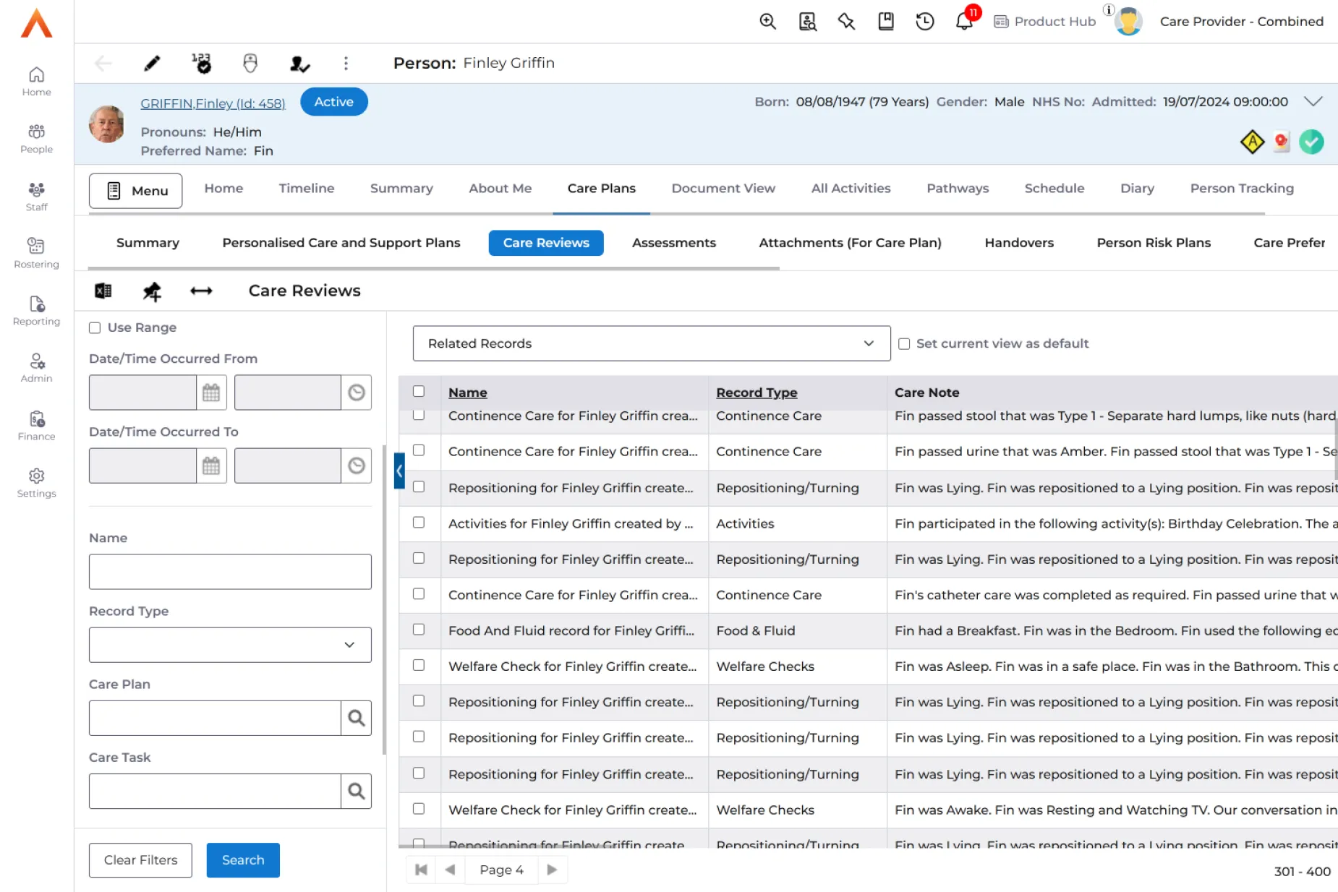The height and width of the screenshot is (892, 1338).
Task: Export Care Reviews to Excel
Action: (103, 291)
